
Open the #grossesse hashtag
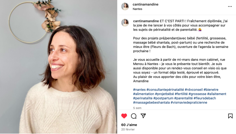(197, 94)
